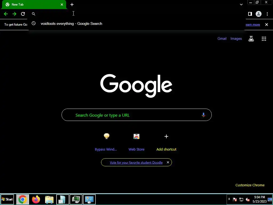The height and width of the screenshot is (205, 273).
Task: Open the Images link
Action: point(236,38)
